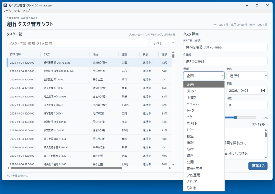Screen dimensions: 275x194
Task: Open the 状態 dropdown showing 進行中
Action: (x=247, y=76)
